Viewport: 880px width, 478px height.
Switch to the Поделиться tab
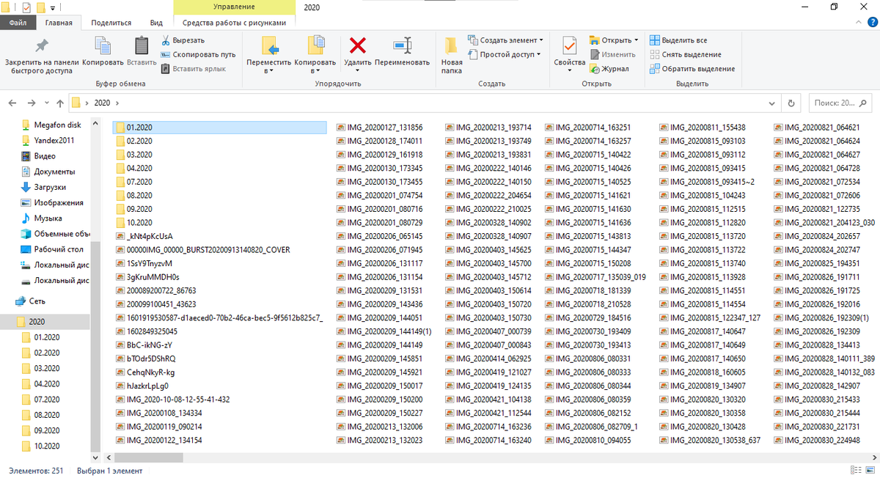(113, 23)
